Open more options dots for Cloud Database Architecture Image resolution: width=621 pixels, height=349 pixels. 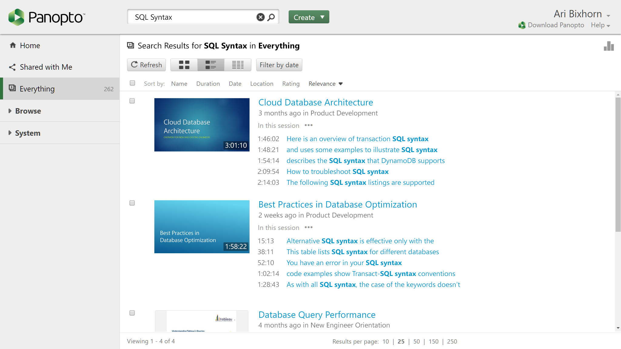tap(308, 125)
